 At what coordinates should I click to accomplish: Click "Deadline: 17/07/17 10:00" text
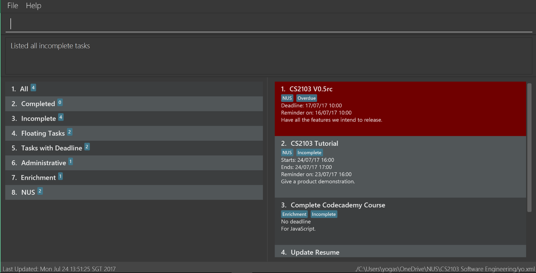[311, 106]
